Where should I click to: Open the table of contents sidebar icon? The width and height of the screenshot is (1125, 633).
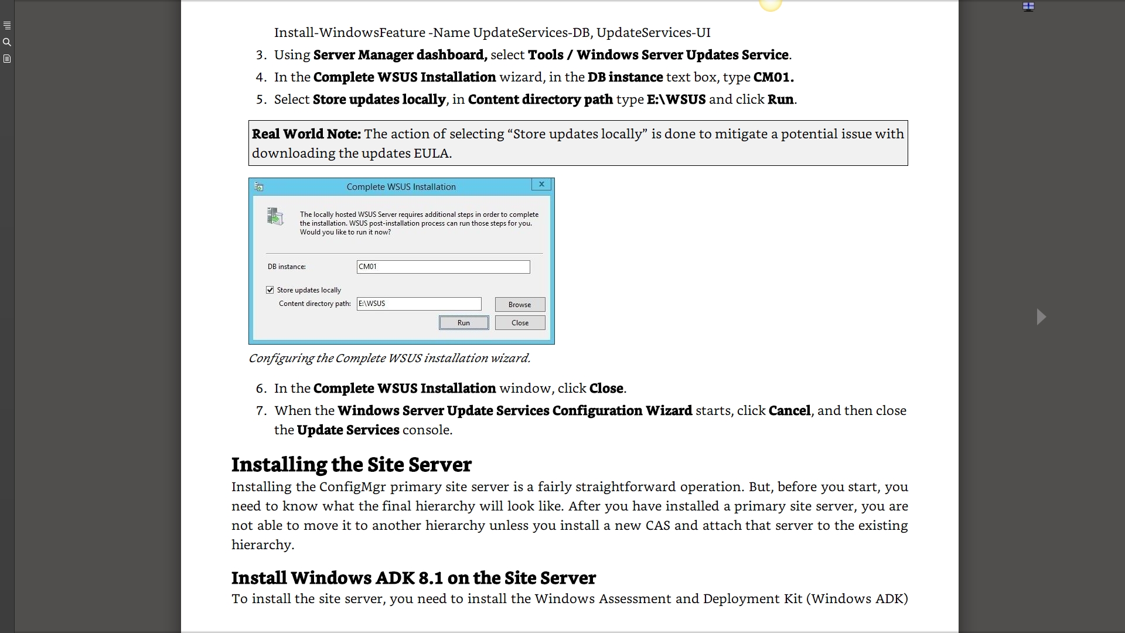(x=7, y=26)
